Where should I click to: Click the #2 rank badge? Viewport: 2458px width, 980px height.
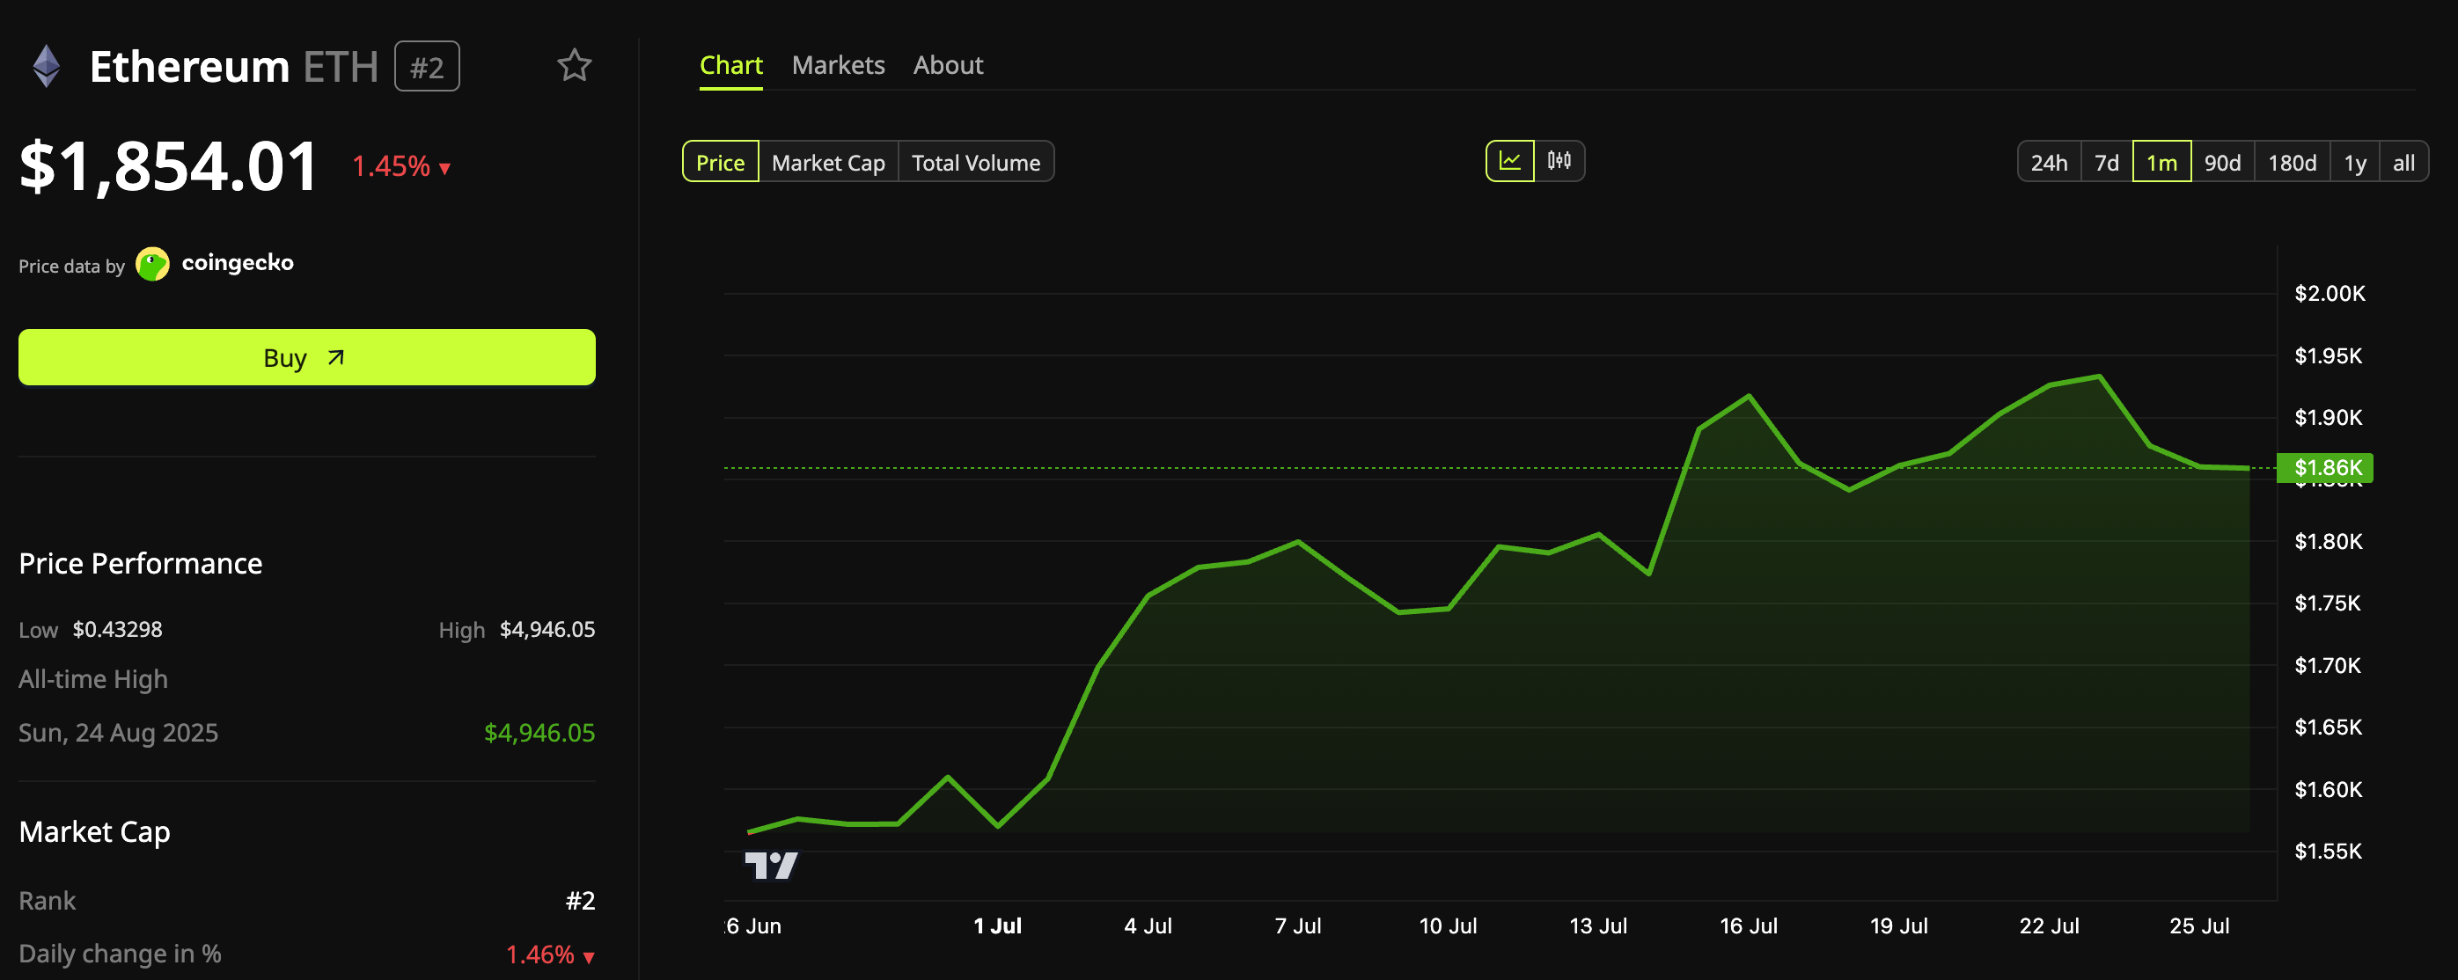point(427,67)
